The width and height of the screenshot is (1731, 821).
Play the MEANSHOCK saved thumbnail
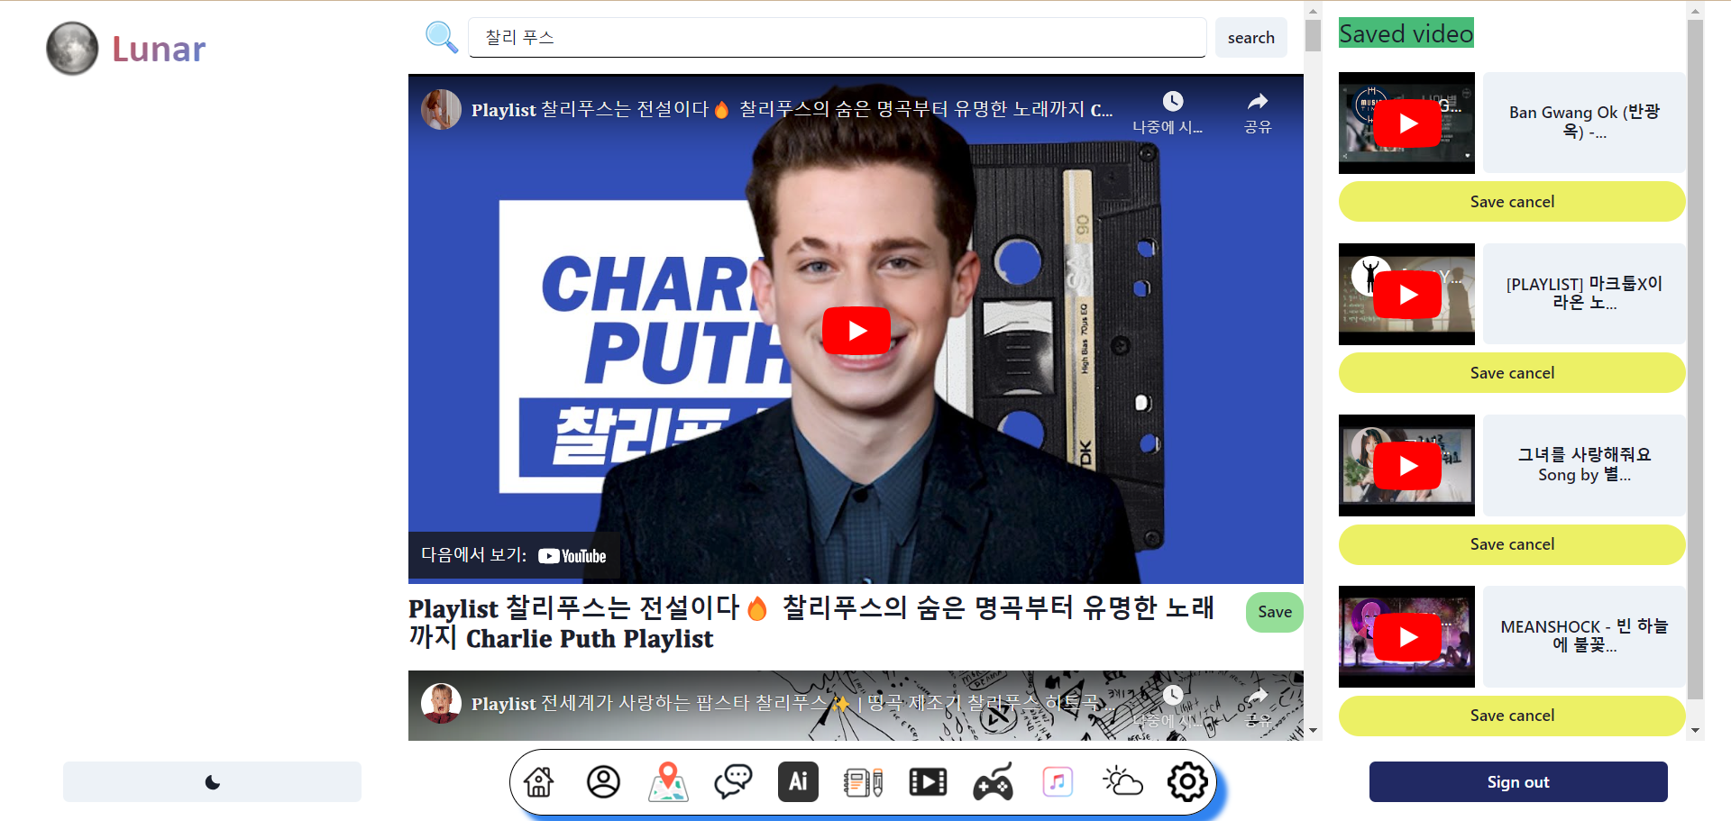[x=1407, y=637]
